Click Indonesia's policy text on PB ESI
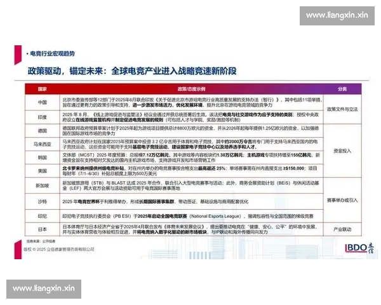 click(188, 216)
